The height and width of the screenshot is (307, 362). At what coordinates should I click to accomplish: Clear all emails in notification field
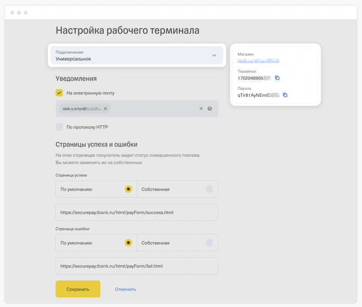[201, 108]
